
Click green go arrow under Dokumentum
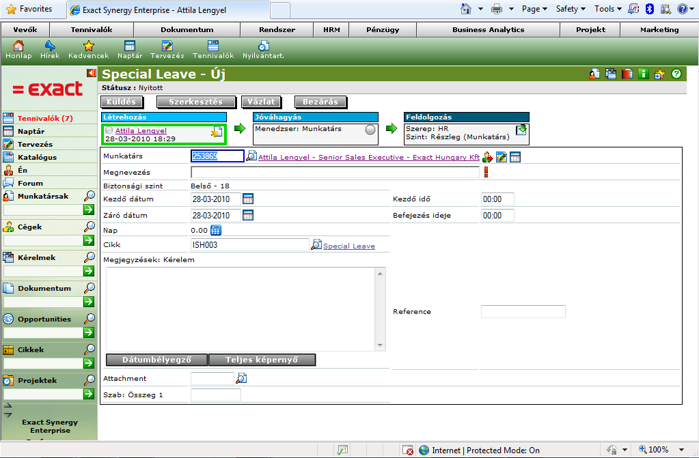pyautogui.click(x=89, y=302)
